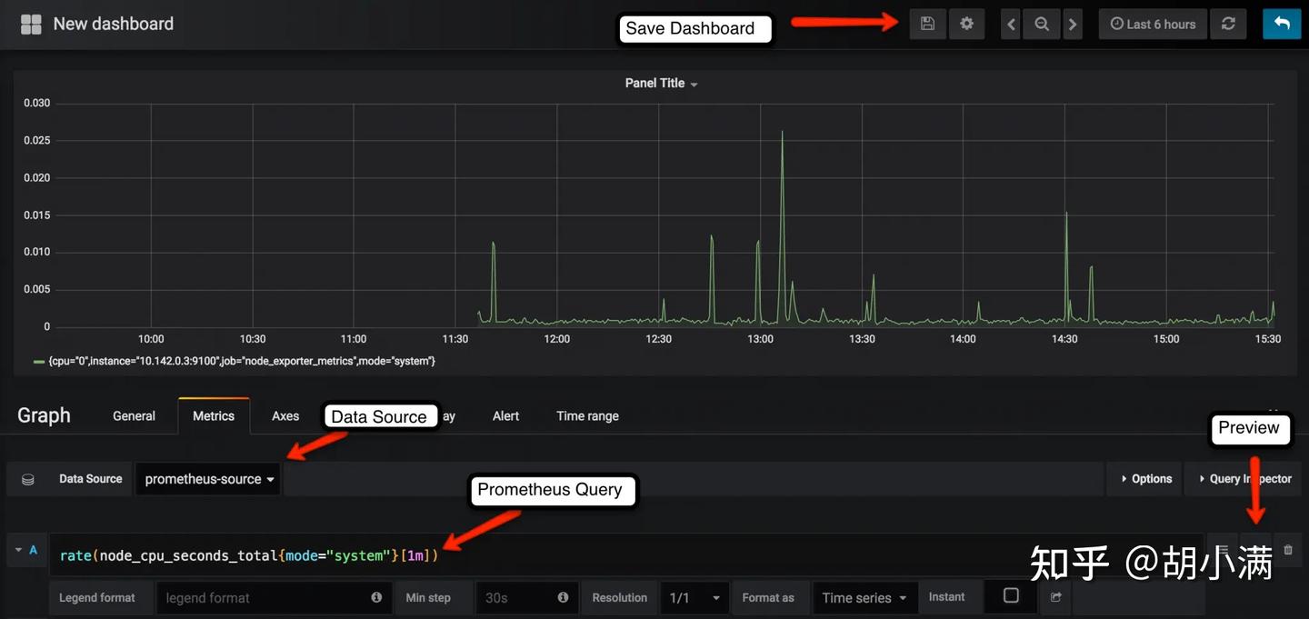This screenshot has width=1309, height=619.
Task: Refresh the dashboard with the refresh icon
Action: click(x=1228, y=25)
